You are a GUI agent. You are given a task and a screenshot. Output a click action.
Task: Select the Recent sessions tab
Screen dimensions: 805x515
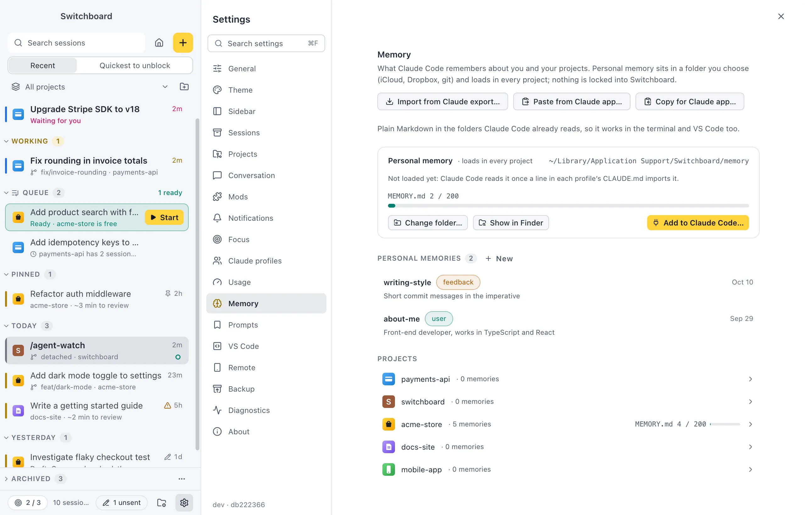[x=42, y=66]
